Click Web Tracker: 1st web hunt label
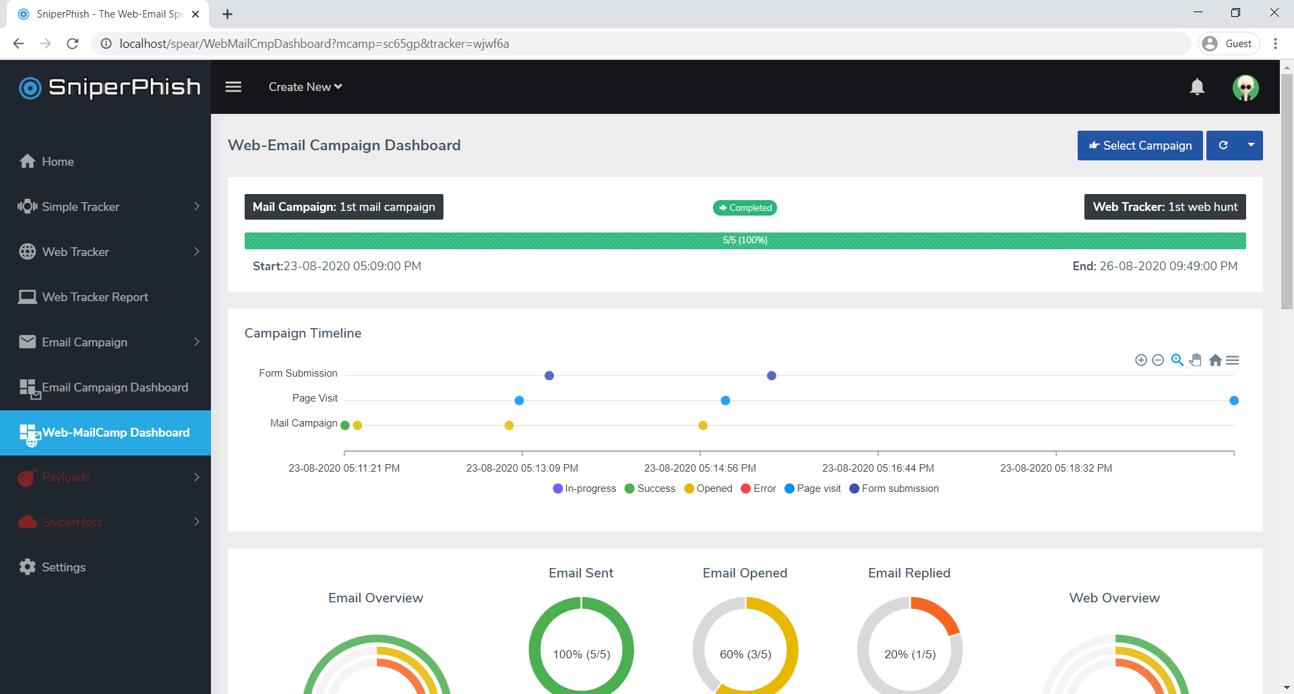 pyautogui.click(x=1165, y=207)
